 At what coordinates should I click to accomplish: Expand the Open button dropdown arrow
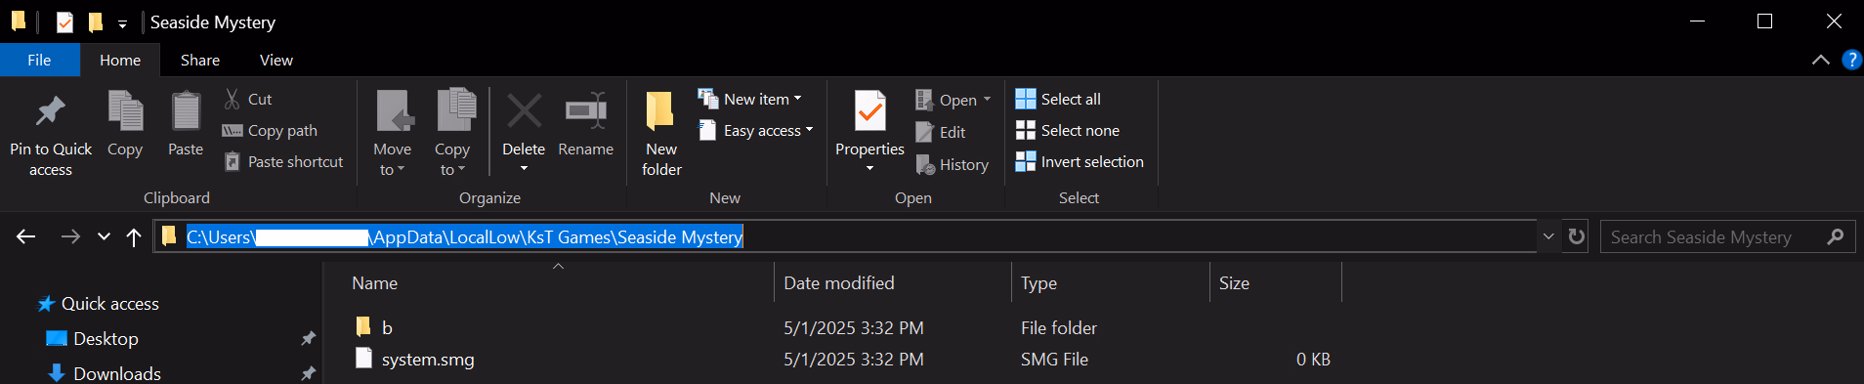[x=987, y=100]
